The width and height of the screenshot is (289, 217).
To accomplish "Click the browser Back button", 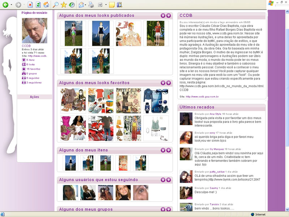I will pyautogui.click(x=5, y=5).
